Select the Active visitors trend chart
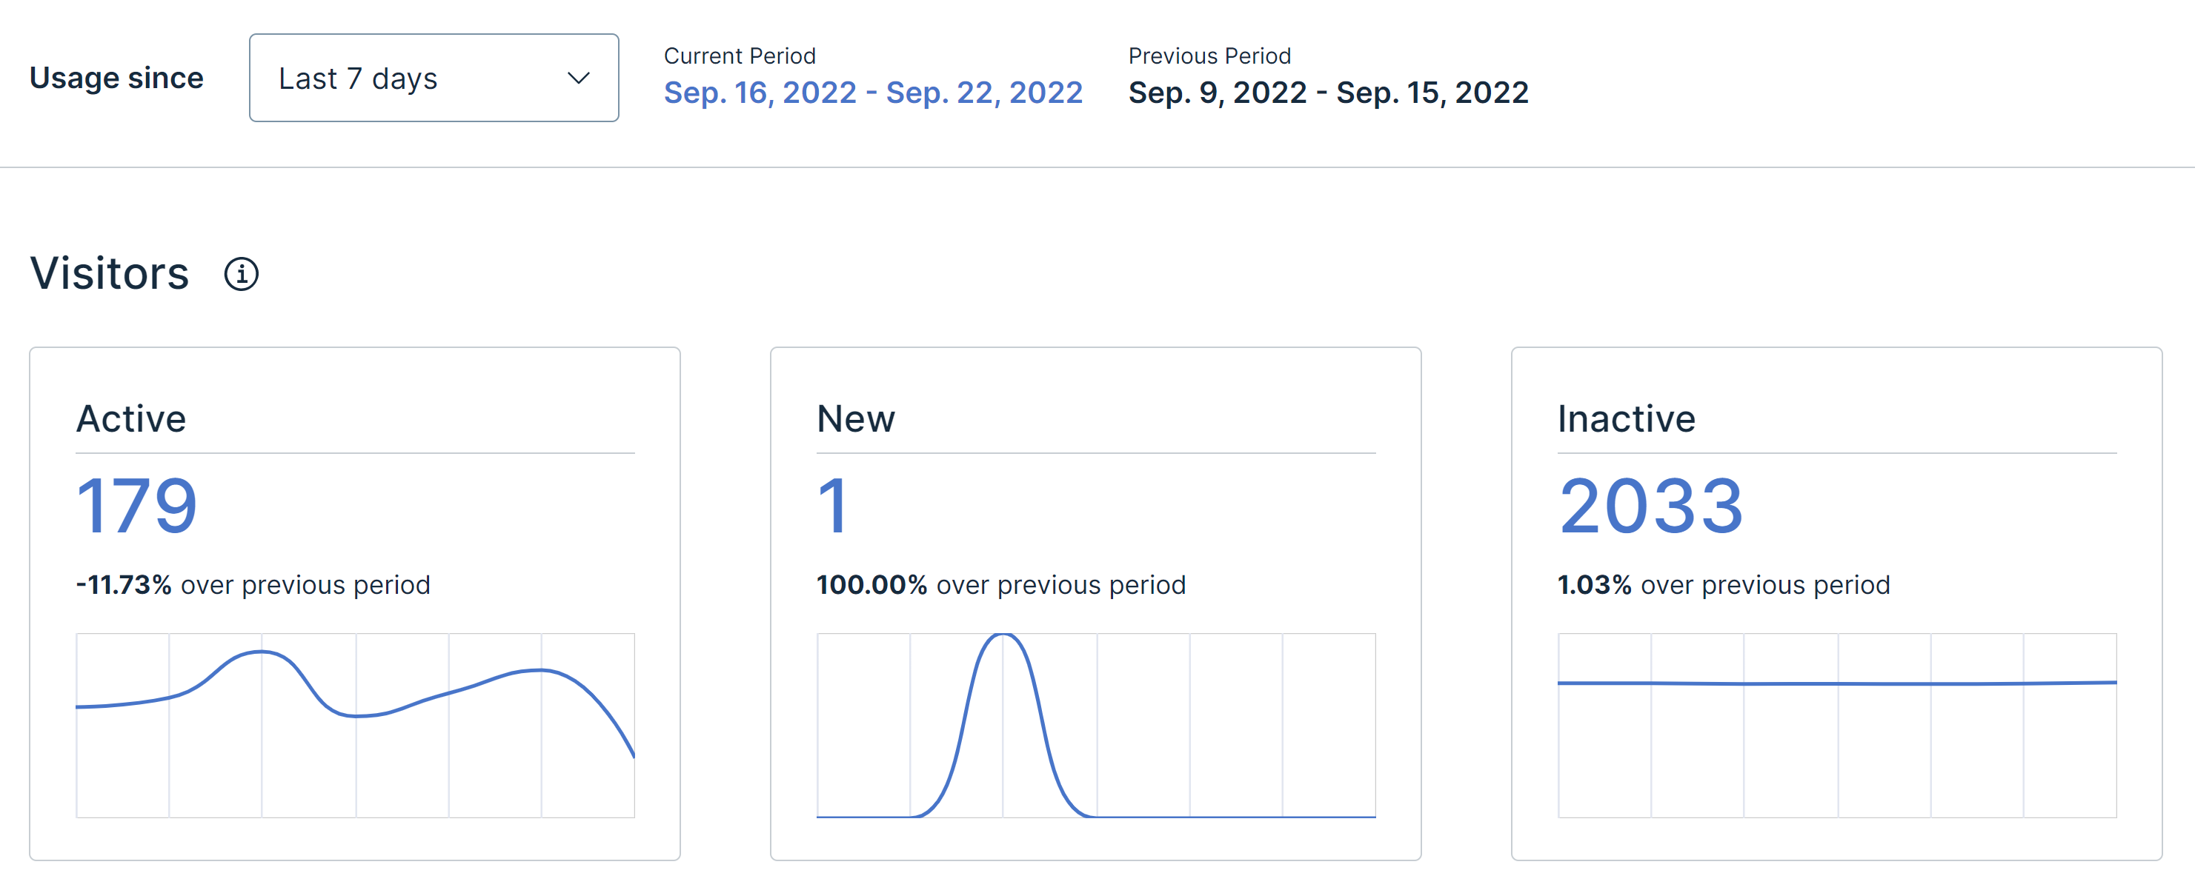Screen dimensions: 2195x893 point(355,726)
